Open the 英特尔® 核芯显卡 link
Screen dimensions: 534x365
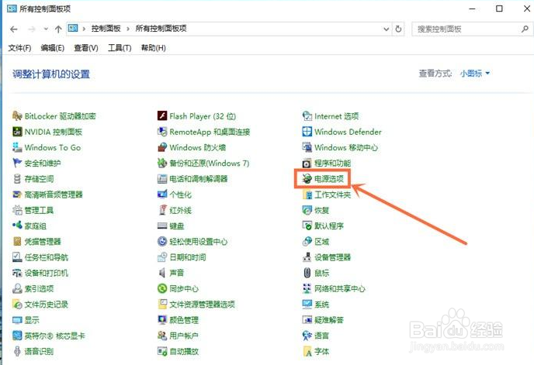click(54, 336)
